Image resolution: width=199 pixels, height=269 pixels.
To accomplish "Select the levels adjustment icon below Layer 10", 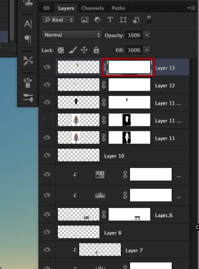I will tap(100, 195).
